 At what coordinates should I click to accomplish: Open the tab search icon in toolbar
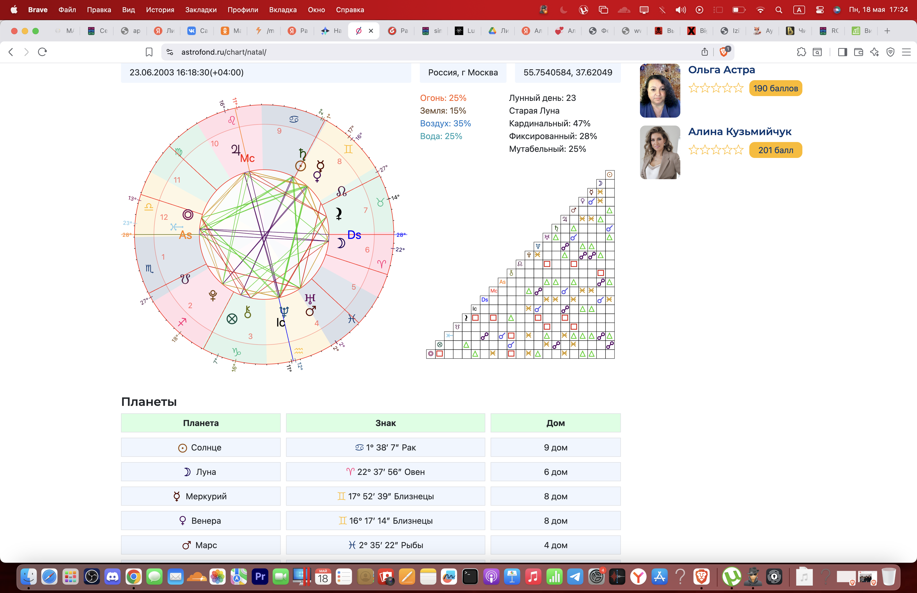pyautogui.click(x=817, y=52)
